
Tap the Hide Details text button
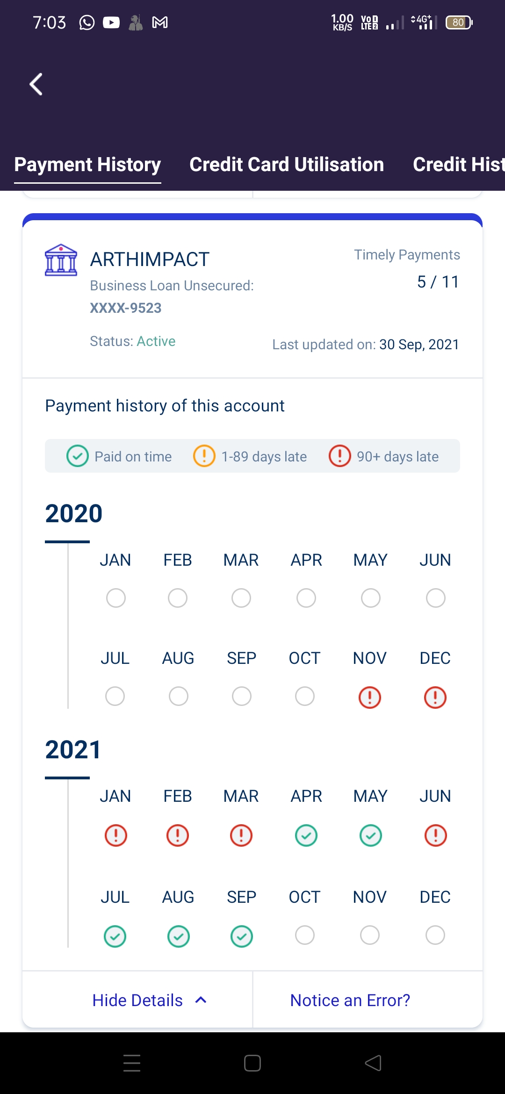click(x=137, y=1000)
